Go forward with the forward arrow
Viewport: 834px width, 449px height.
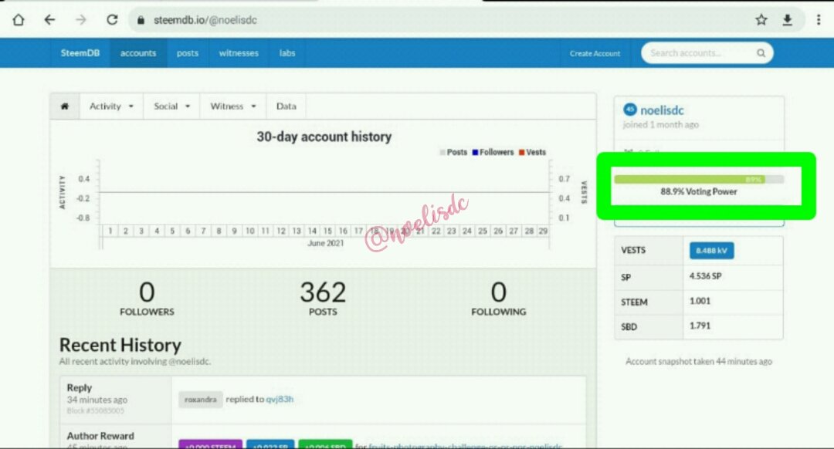[81, 20]
